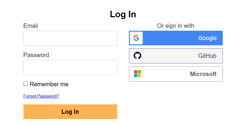Choose the GitHub text on sign-in button
The width and height of the screenshot is (238, 126).
207,56
